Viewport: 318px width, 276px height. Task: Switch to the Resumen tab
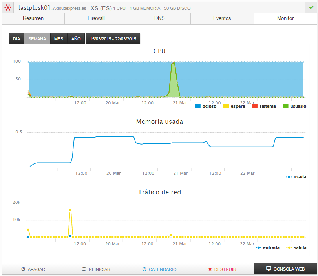coord(33,18)
